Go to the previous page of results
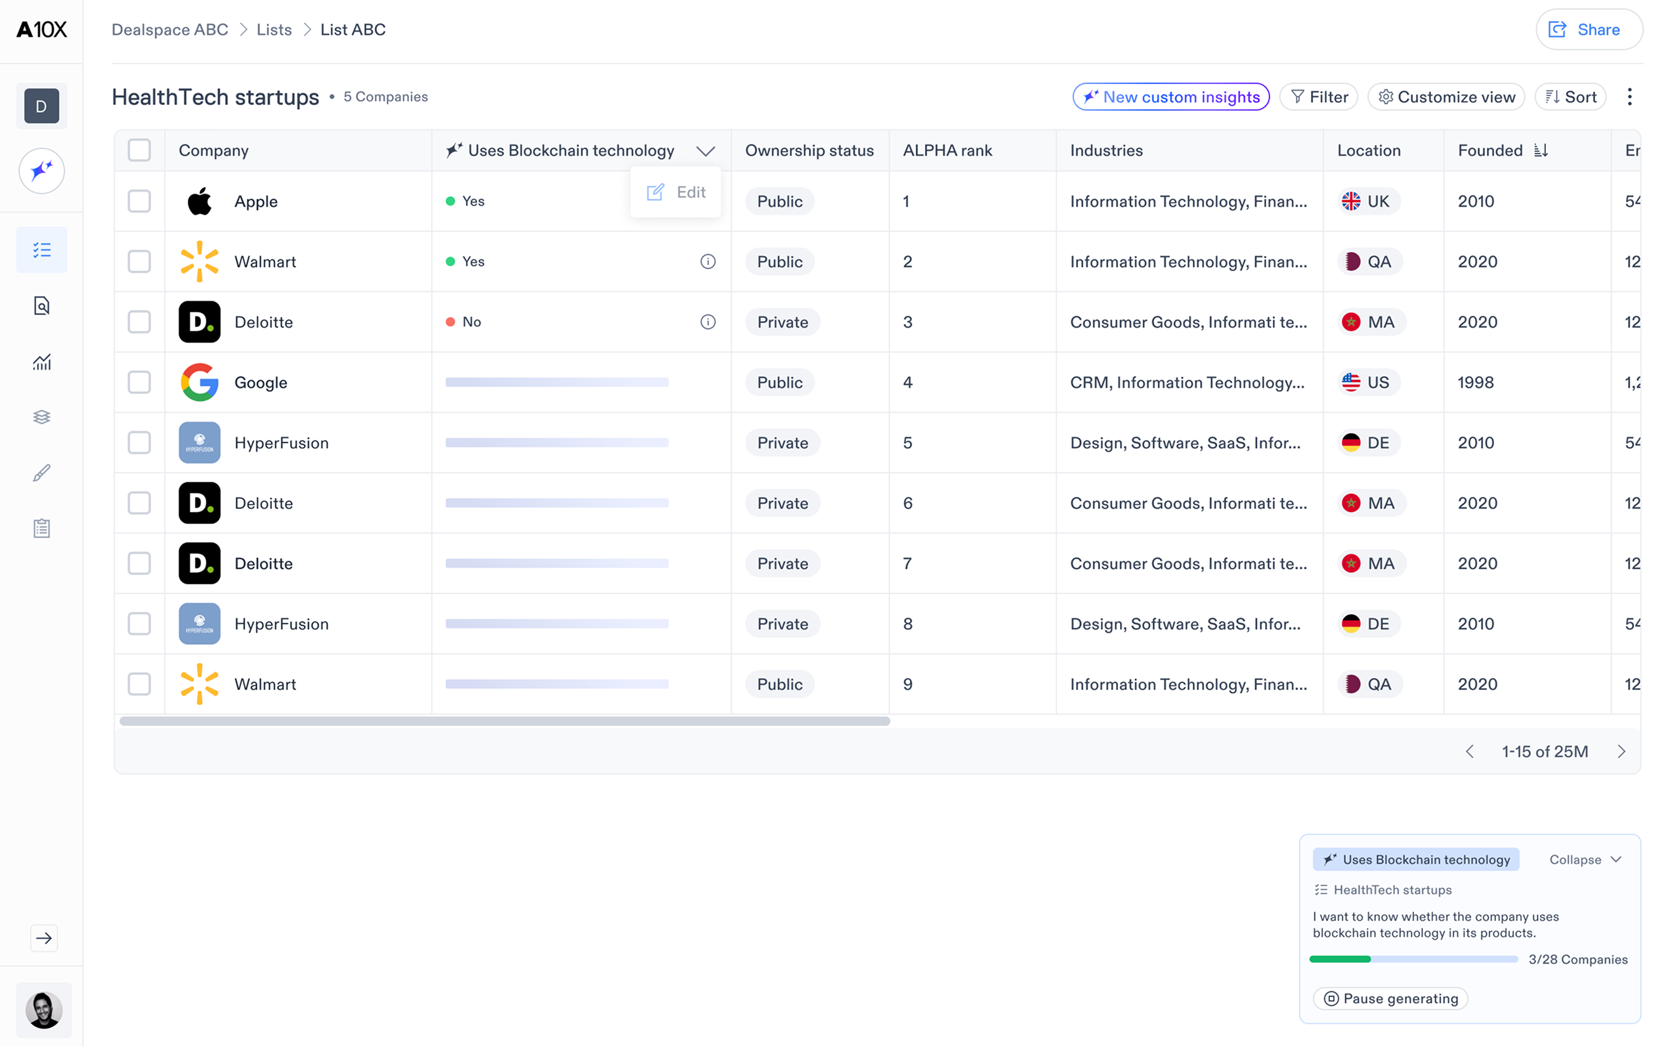The height and width of the screenshot is (1047, 1672). pos(1470,752)
